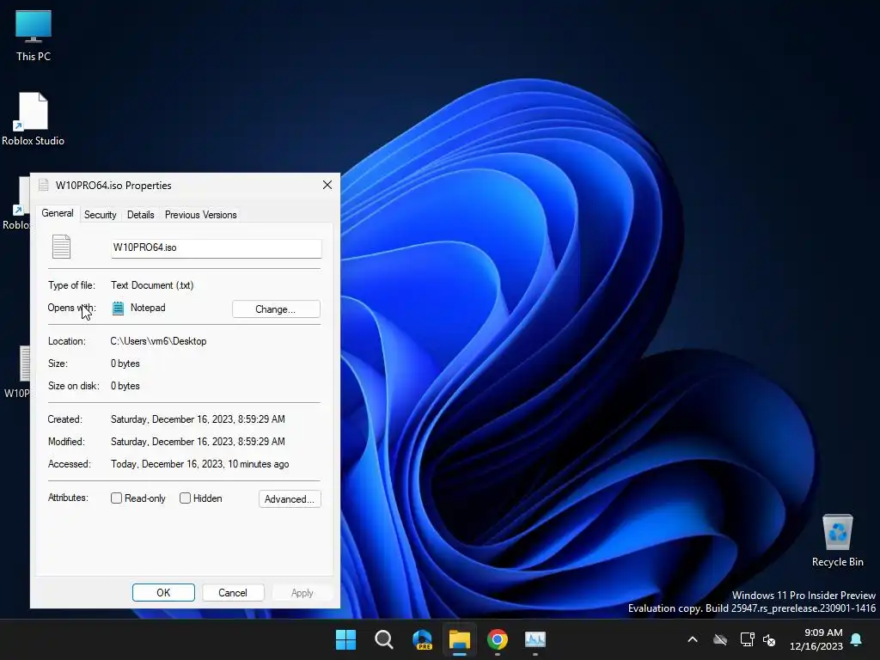Click the Size on disk value 0 bytes
The height and width of the screenshot is (660, 880).
(x=125, y=386)
